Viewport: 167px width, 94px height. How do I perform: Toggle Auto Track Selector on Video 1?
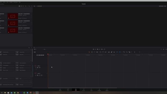point(38,68)
